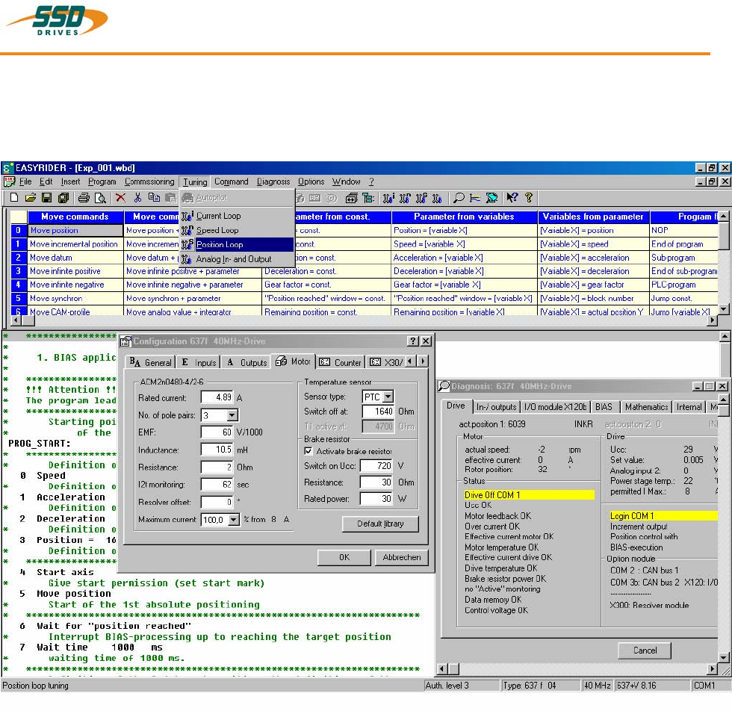Select Position Loop from Tuning menu
This screenshot has width=732, height=711.
point(238,245)
